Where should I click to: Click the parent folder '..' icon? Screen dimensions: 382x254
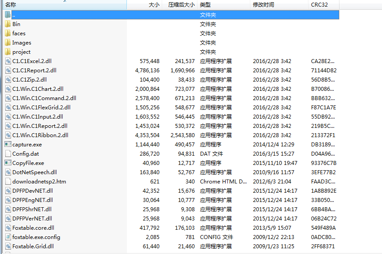click(x=8, y=15)
